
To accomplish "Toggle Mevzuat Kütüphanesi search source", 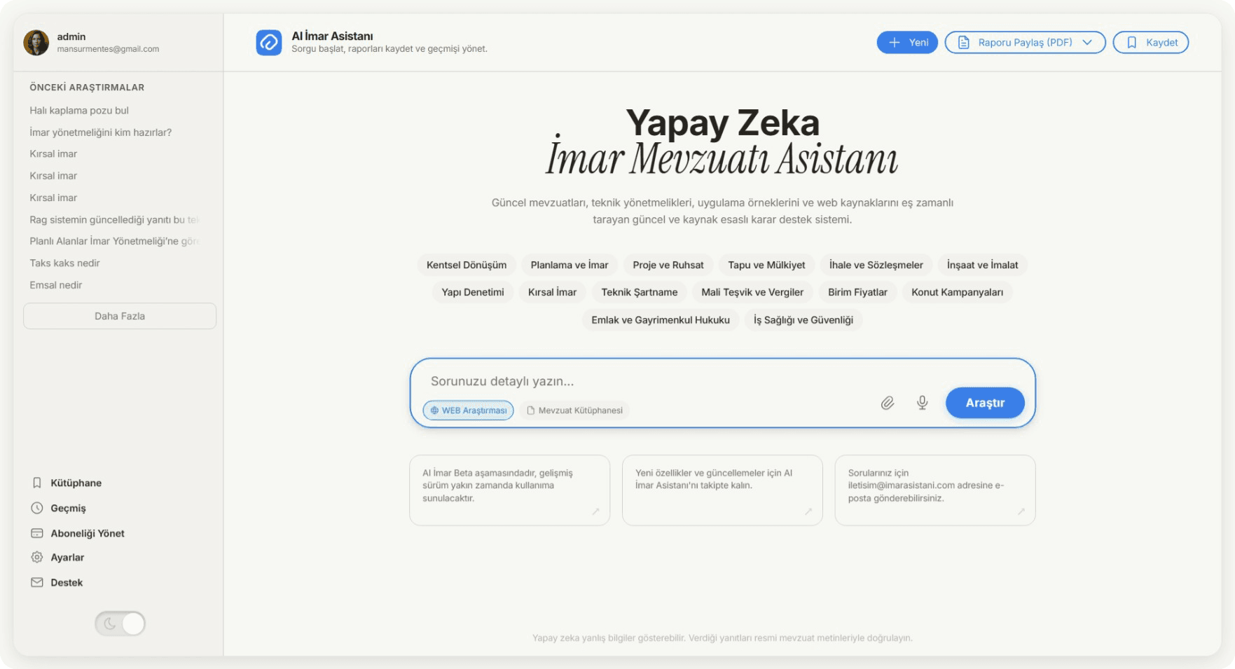I will pos(574,411).
